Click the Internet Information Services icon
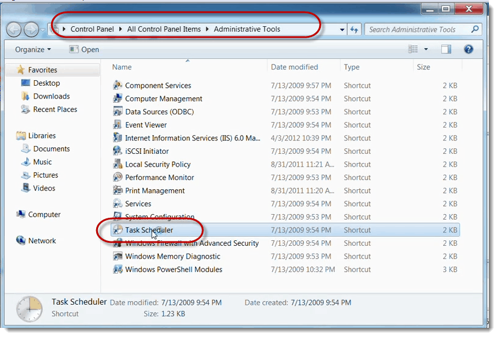This screenshot has width=498, height=337. point(118,137)
